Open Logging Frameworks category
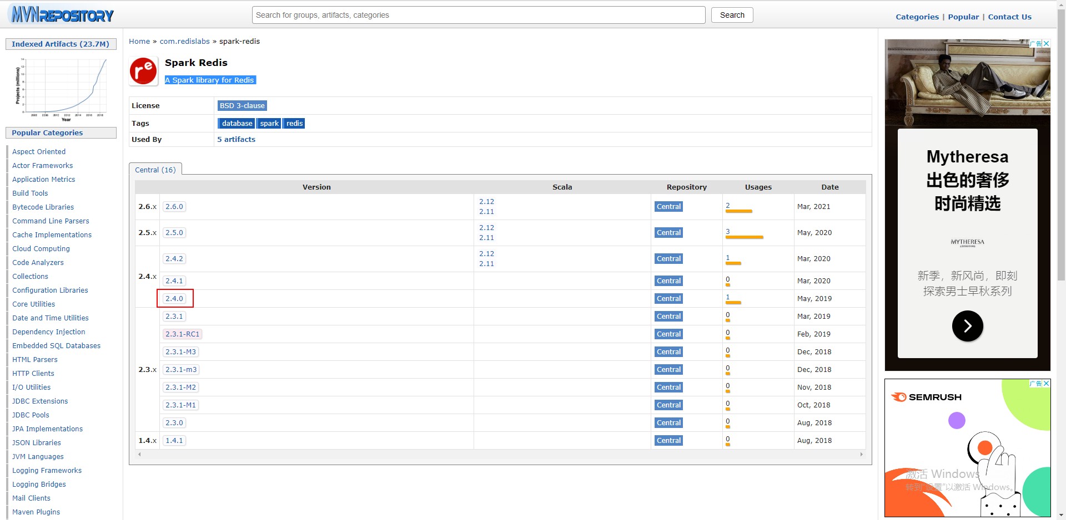The height and width of the screenshot is (520, 1066). (47, 470)
